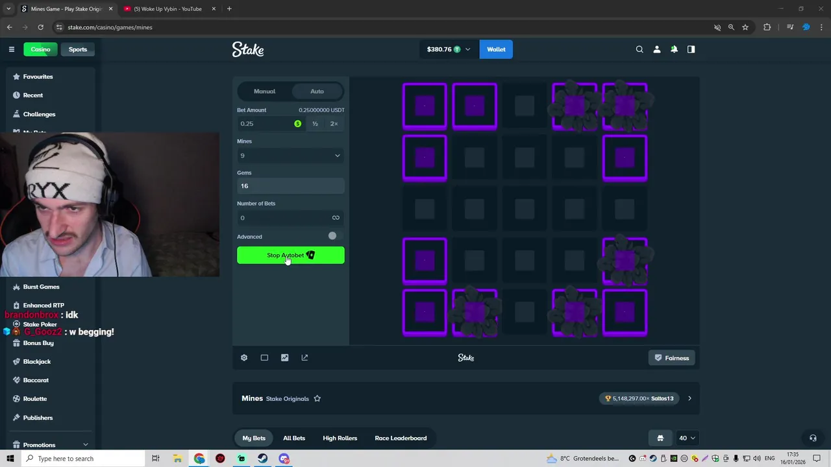Double the bet amount with 2×
Viewport: 831px width, 467px height.
point(334,124)
